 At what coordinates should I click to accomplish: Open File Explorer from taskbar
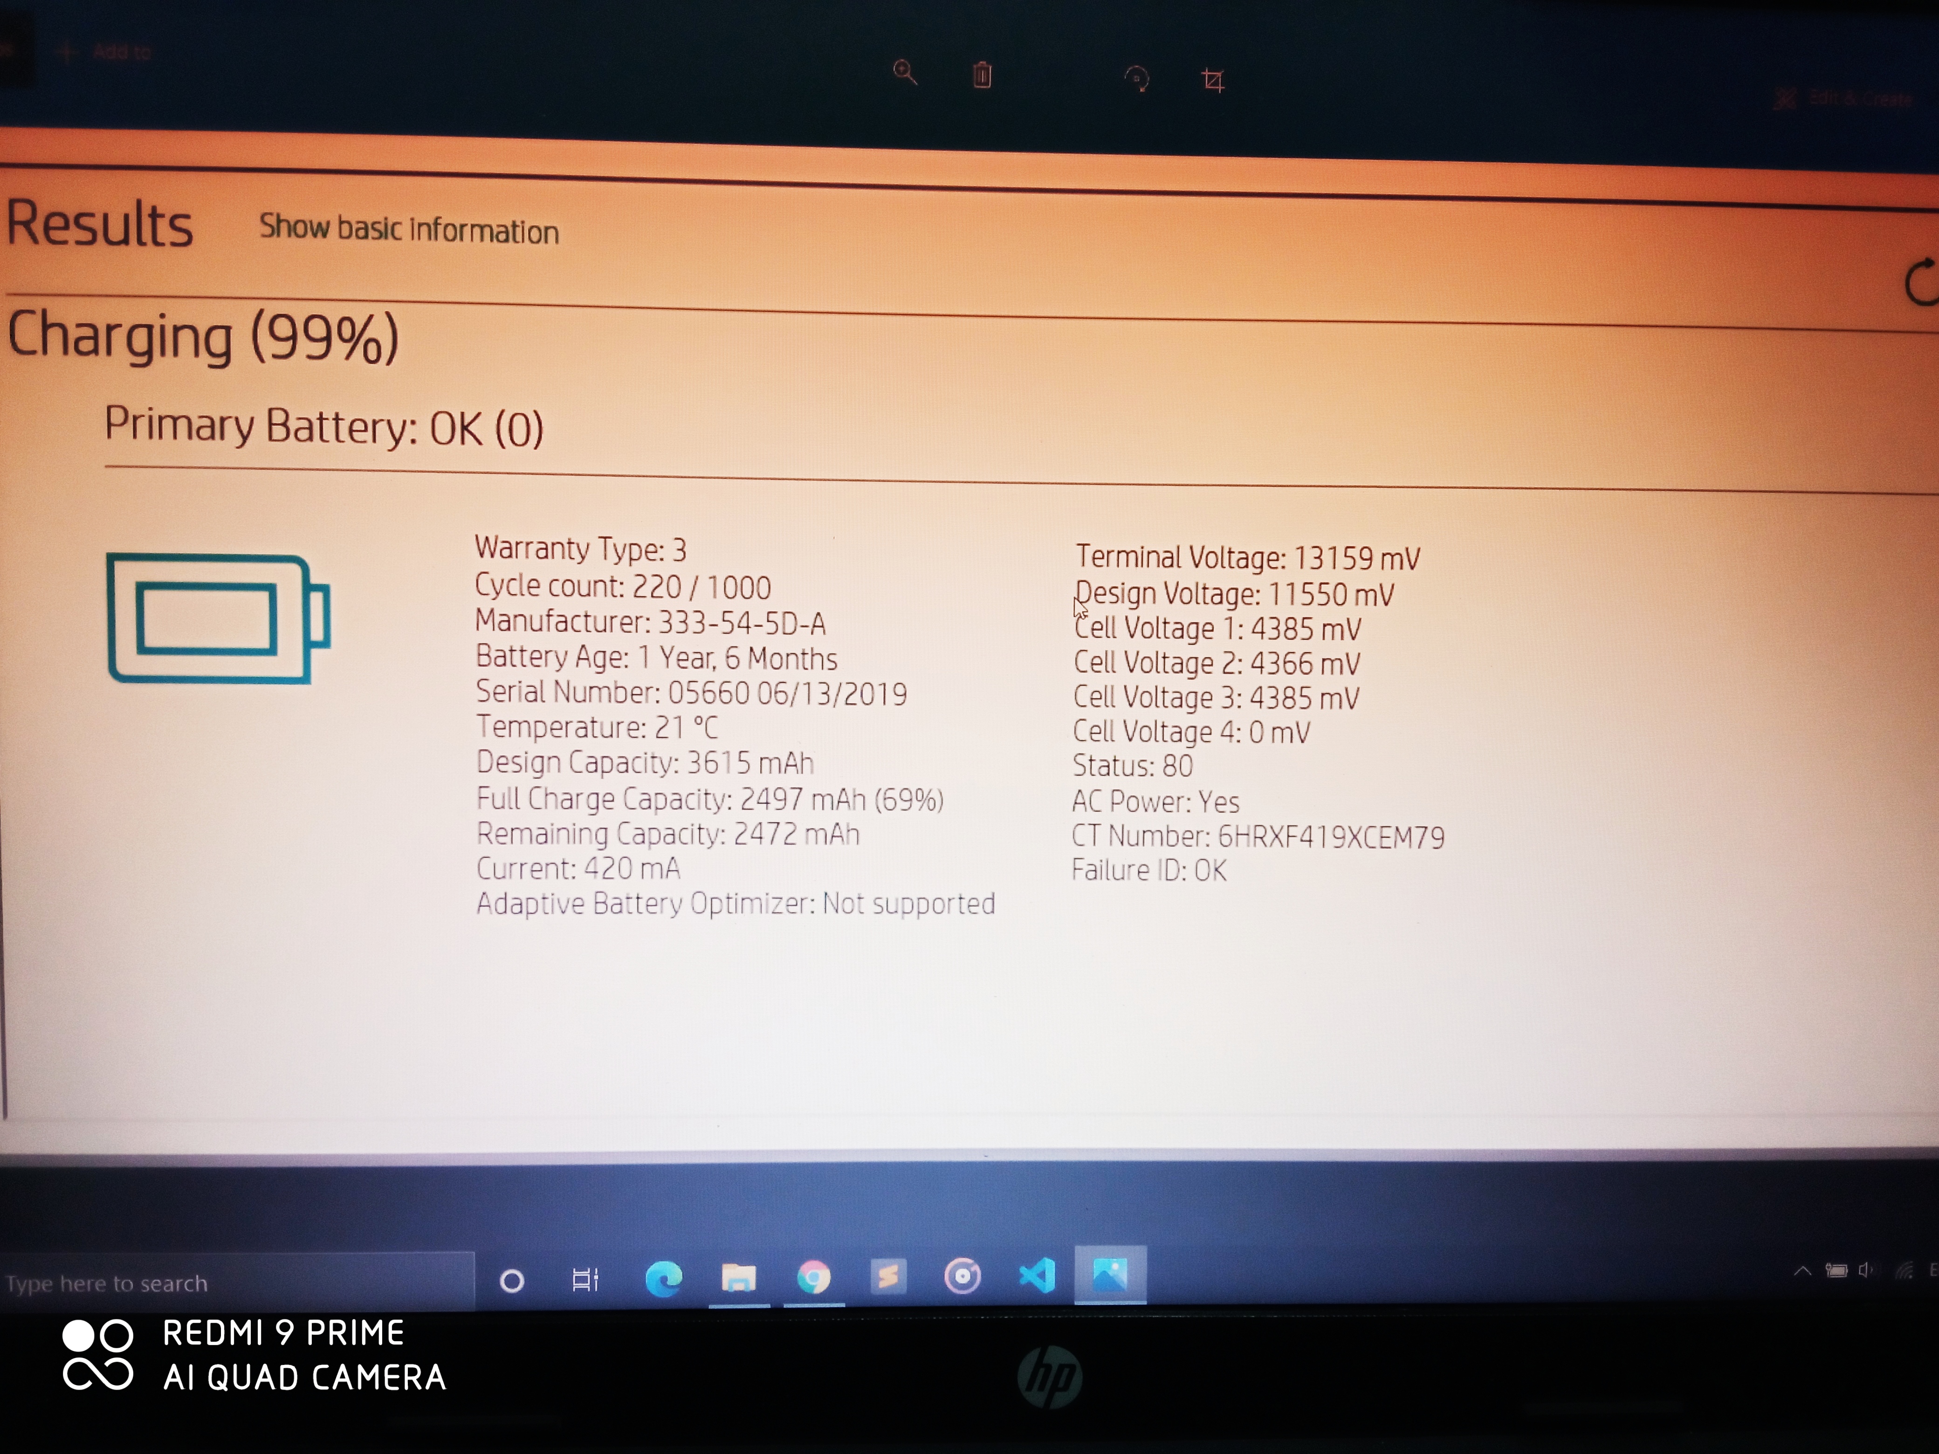pos(738,1277)
